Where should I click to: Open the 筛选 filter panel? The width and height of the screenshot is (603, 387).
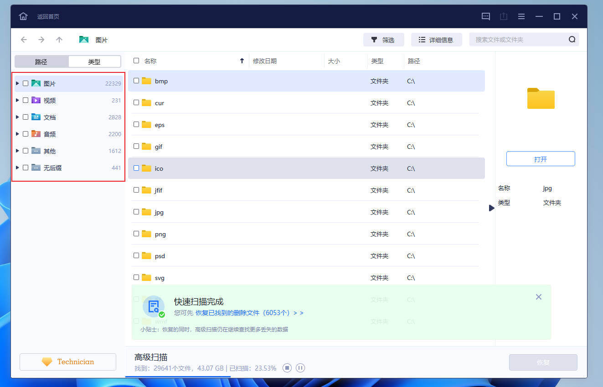[x=383, y=40]
